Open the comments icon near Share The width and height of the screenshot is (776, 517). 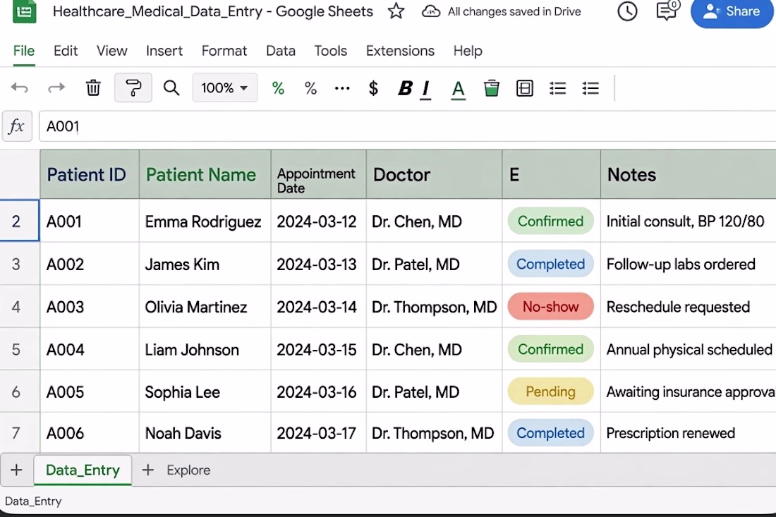pos(667,10)
